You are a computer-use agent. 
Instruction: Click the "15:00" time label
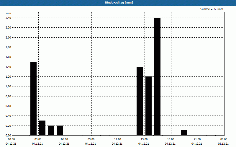coord(144,139)
